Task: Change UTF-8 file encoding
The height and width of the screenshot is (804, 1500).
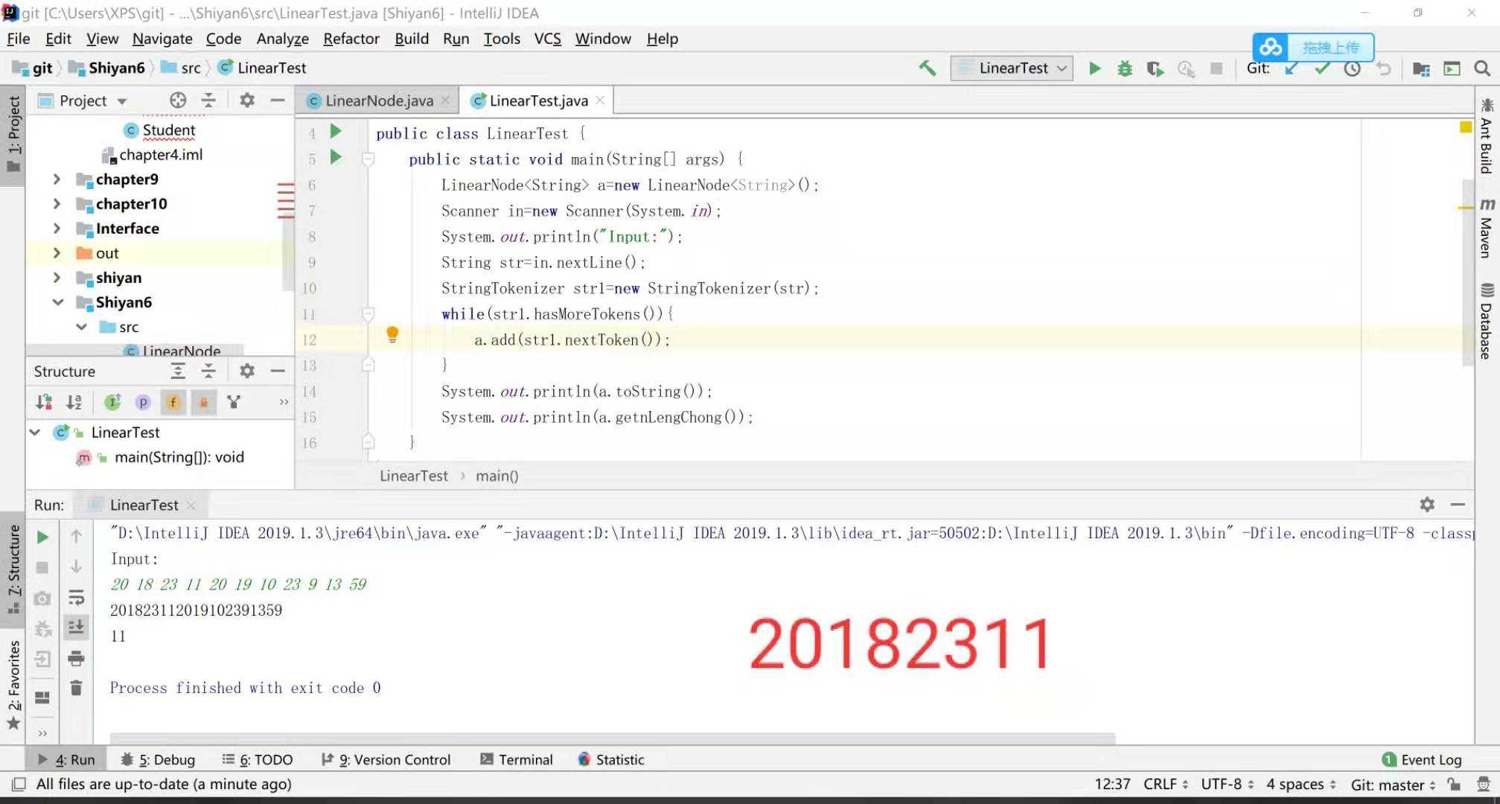Action: click(1228, 784)
